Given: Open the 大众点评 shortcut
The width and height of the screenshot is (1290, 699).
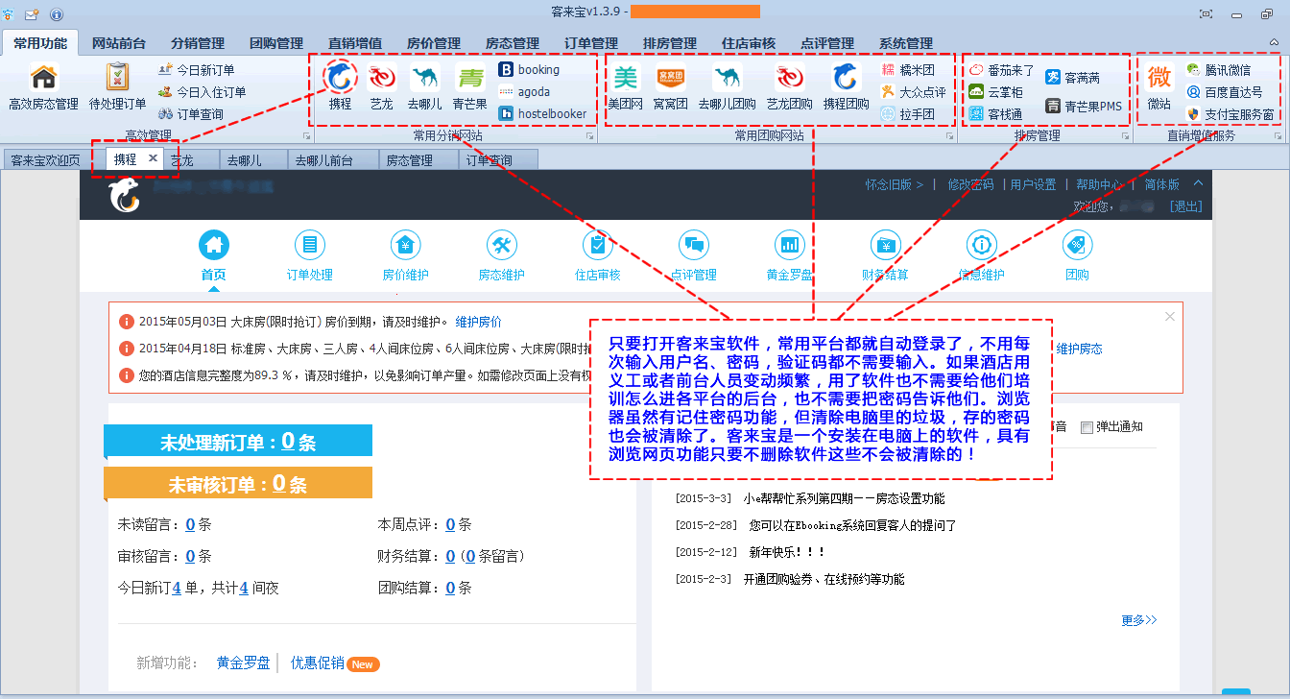Looking at the screenshot, I should pos(913,92).
